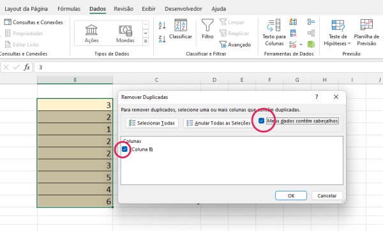Screen dimensions: 383x231
Task: Click the Sort Z to A descending icon
Action: click(162, 39)
